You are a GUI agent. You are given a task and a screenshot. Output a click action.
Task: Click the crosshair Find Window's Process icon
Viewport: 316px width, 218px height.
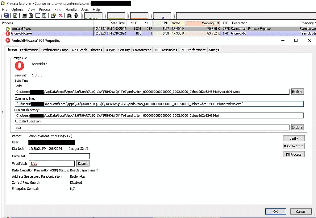[x=76, y=15]
